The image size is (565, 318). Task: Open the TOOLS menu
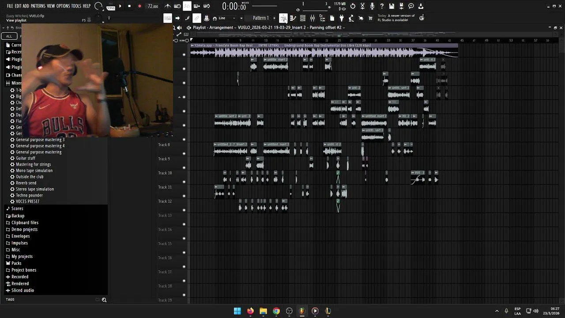76,6
